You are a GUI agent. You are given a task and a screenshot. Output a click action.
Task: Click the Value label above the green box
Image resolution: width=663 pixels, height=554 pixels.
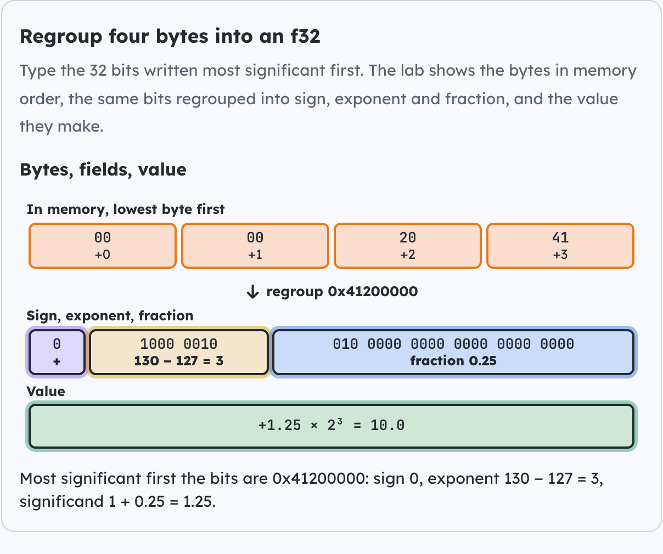click(46, 391)
